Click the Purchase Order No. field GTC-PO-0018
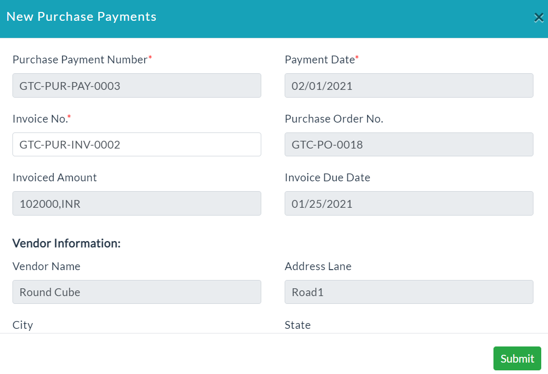 tap(409, 144)
